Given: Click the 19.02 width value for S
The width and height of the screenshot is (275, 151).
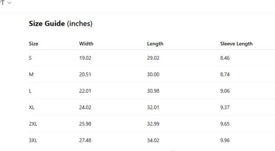Looking at the screenshot, I should (85, 58).
